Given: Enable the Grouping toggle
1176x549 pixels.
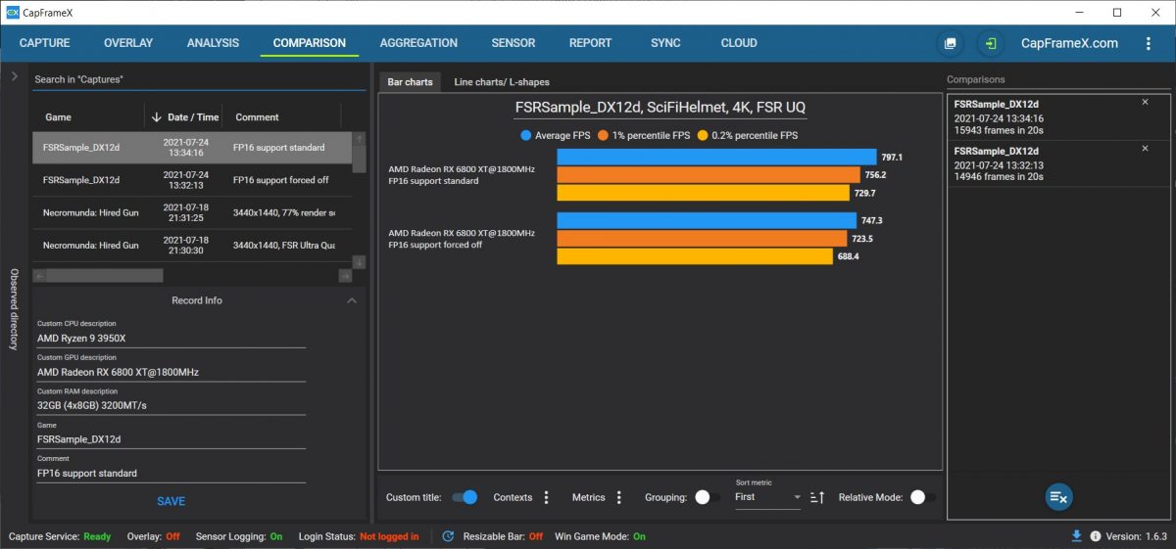Looking at the screenshot, I should coord(707,497).
